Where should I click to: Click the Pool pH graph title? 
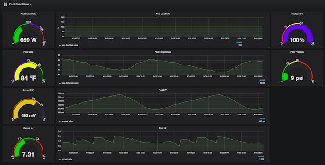coord(162,128)
